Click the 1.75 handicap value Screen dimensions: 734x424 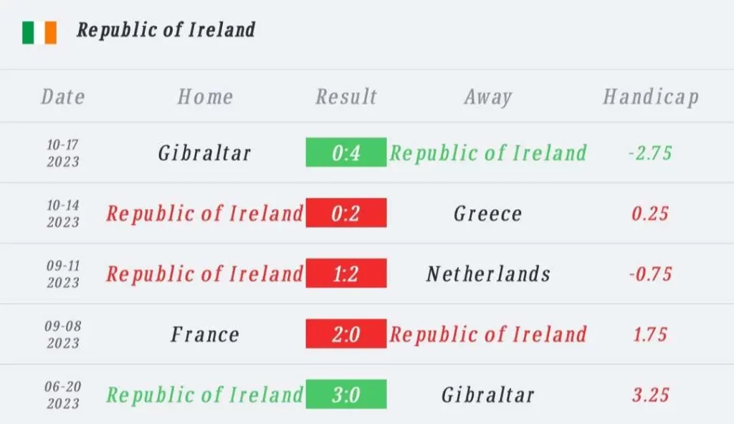click(x=650, y=334)
